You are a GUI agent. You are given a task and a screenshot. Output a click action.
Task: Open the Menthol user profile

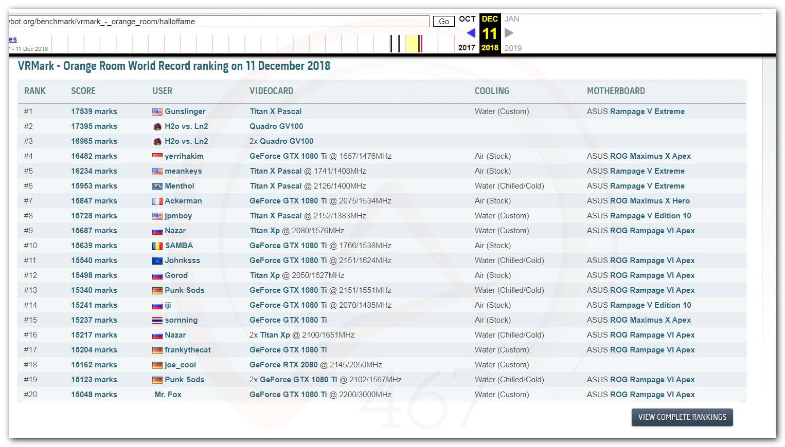tap(180, 186)
